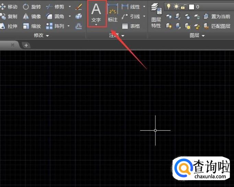Click the layer Off icon with blue bulb

pos(168,16)
